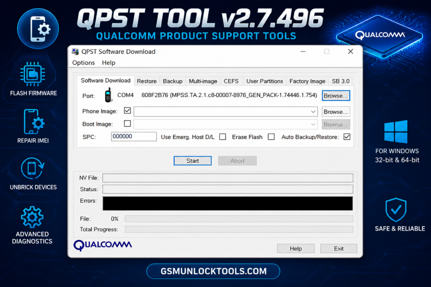
Task: Expand the Phone Image dropdown
Action: pyautogui.click(x=313, y=112)
